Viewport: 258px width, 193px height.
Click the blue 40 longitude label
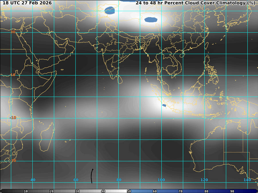(x=33, y=180)
